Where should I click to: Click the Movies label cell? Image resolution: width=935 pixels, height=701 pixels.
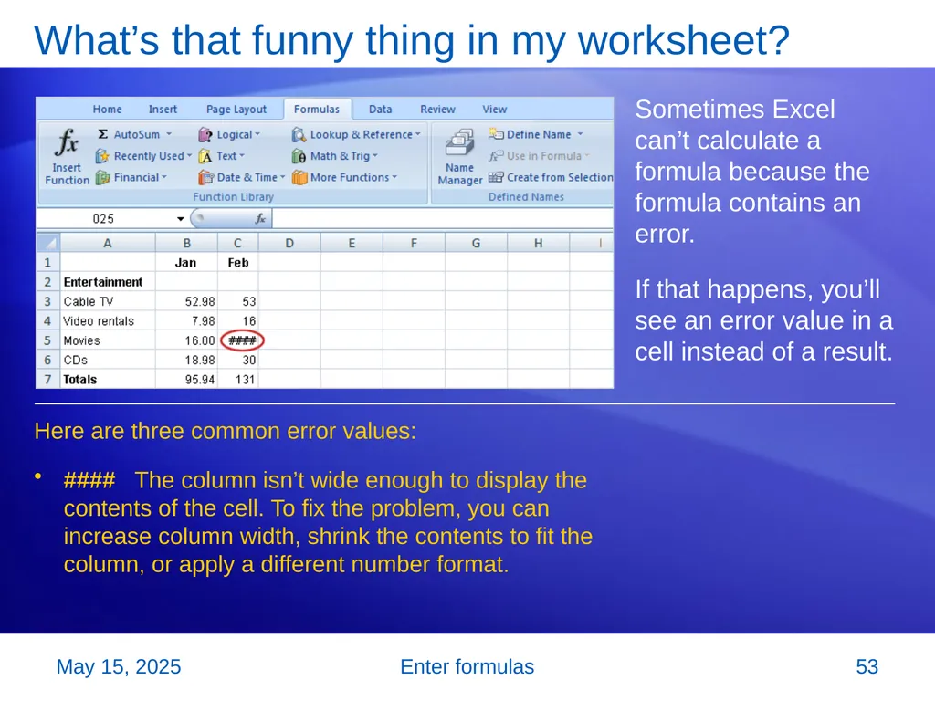click(x=108, y=340)
